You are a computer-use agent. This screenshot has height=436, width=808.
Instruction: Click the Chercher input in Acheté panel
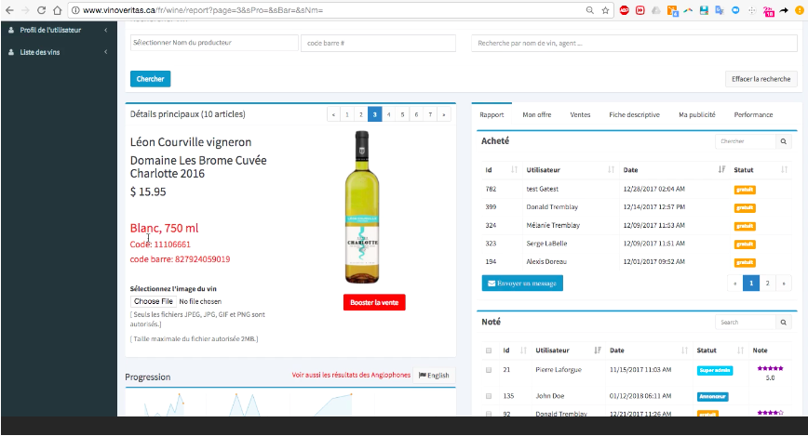click(x=746, y=141)
